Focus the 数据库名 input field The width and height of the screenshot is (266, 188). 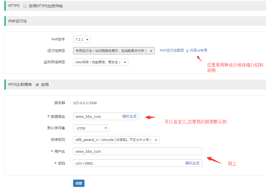[96, 117]
